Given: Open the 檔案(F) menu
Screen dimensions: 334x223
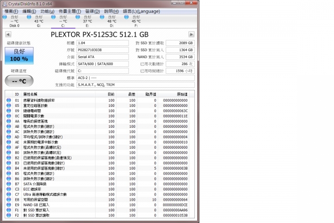Looking at the screenshot, I should 11,11.
